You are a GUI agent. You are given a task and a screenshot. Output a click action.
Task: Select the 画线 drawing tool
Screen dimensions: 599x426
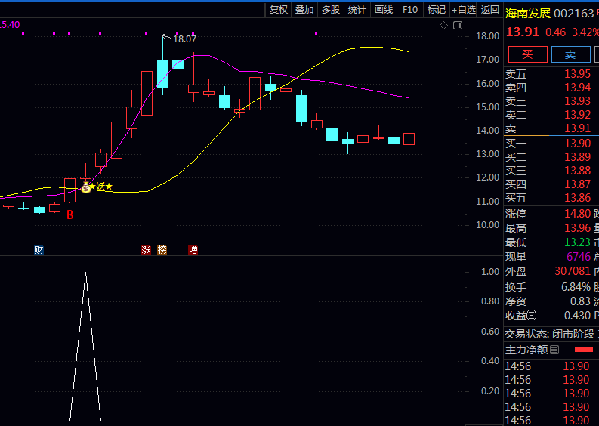coord(384,9)
